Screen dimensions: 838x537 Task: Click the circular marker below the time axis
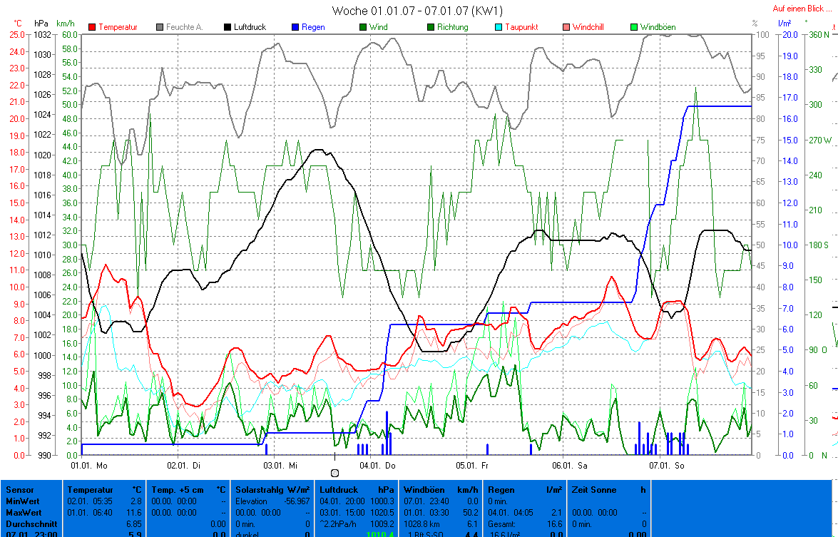[335, 472]
